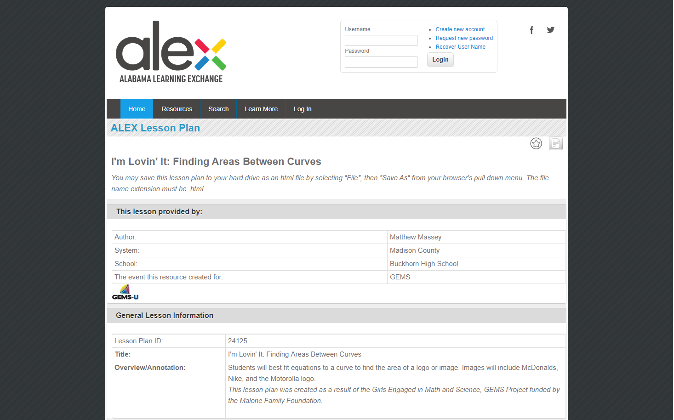Open the Search tab
Screen dimensions: 674x420
[x=218, y=109]
